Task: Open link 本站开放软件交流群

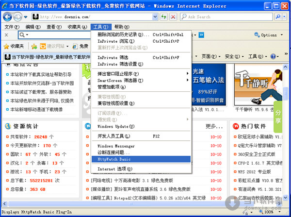Action: click(42, 83)
